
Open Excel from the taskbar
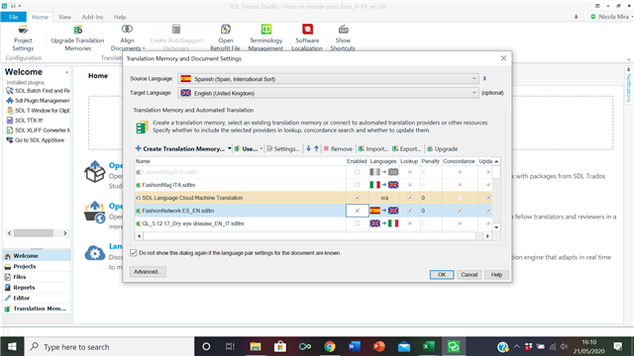(x=428, y=346)
